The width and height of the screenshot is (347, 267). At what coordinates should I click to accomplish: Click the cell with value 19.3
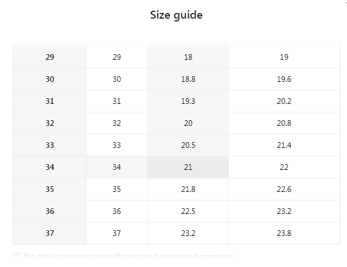[x=188, y=101]
